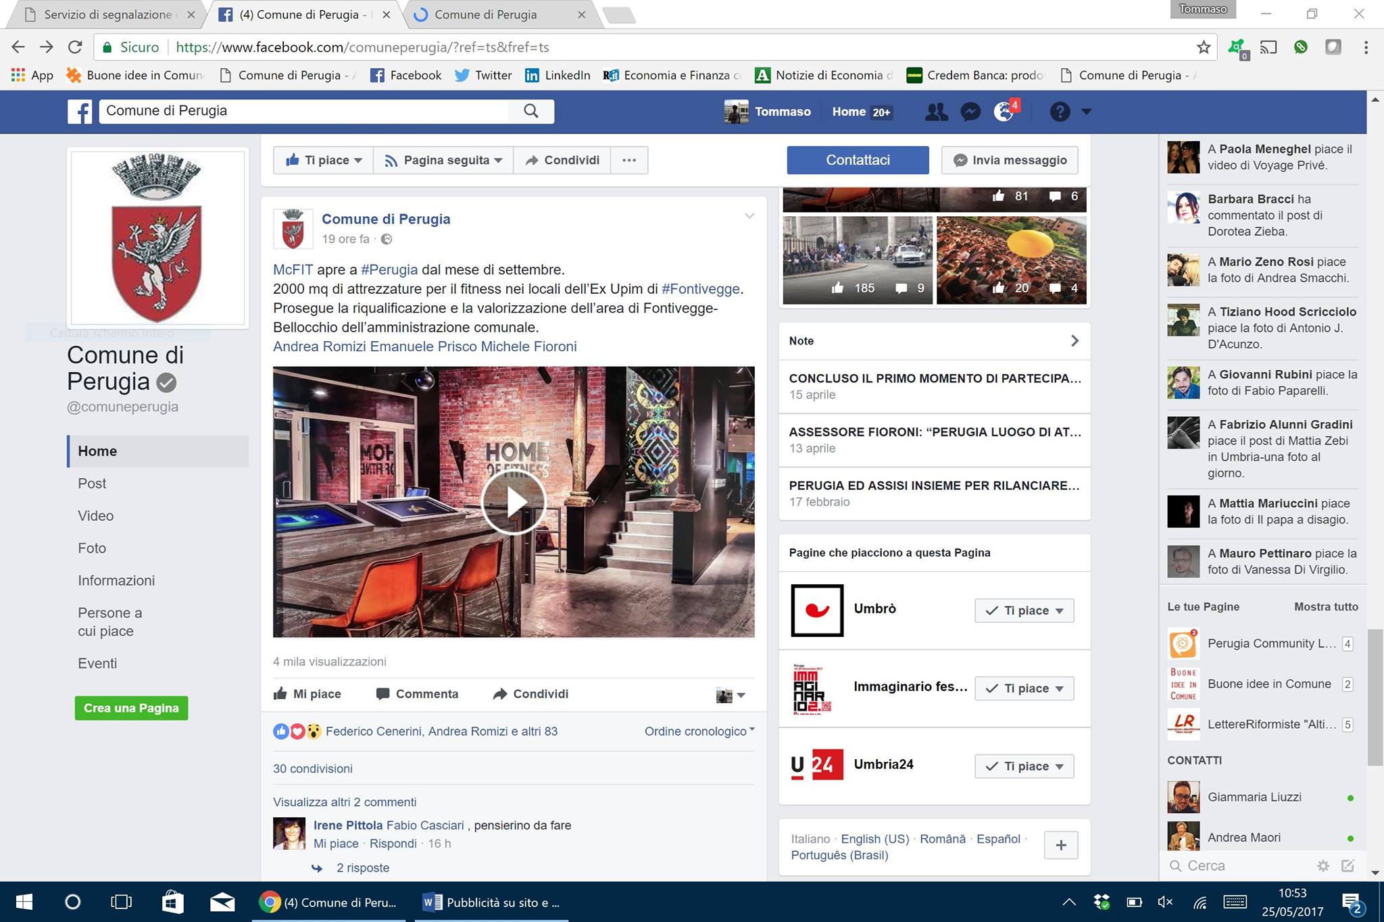Open Ti piace dropdown for Umbria24
This screenshot has height=922, width=1384.
(1024, 766)
